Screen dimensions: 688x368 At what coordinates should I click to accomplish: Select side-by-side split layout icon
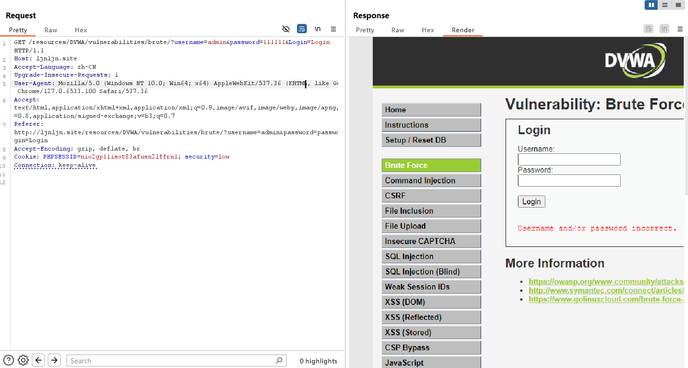651,5
